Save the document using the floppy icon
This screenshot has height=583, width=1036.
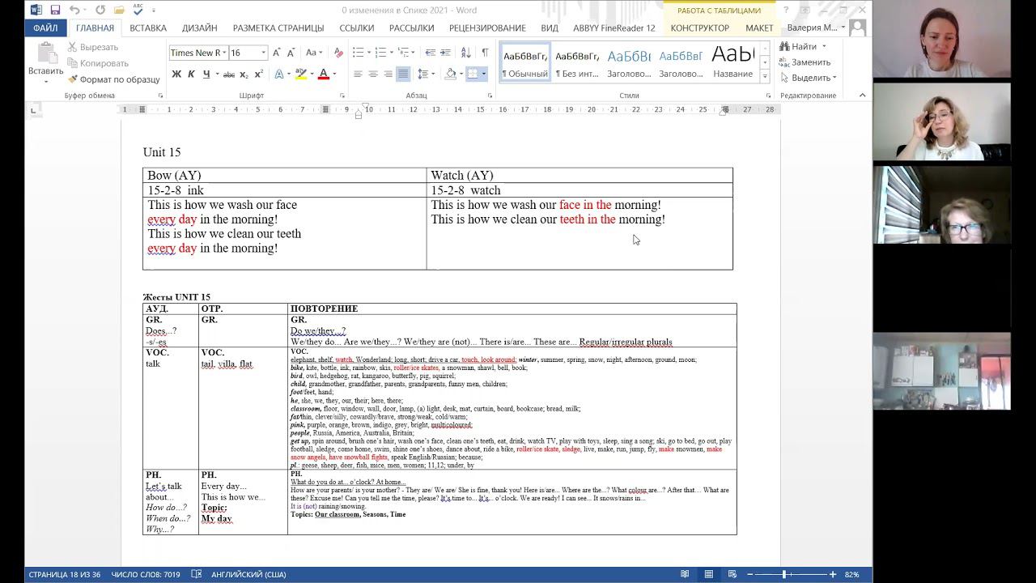click(55, 11)
